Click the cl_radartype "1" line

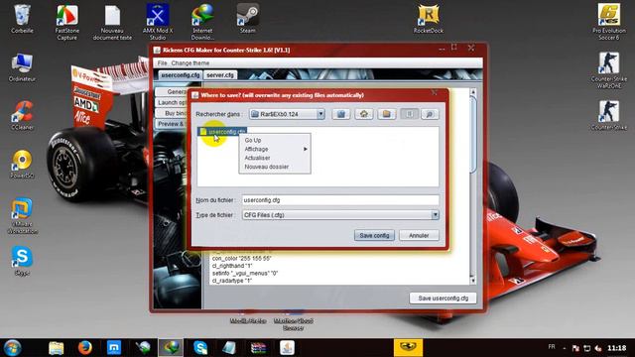point(232,281)
